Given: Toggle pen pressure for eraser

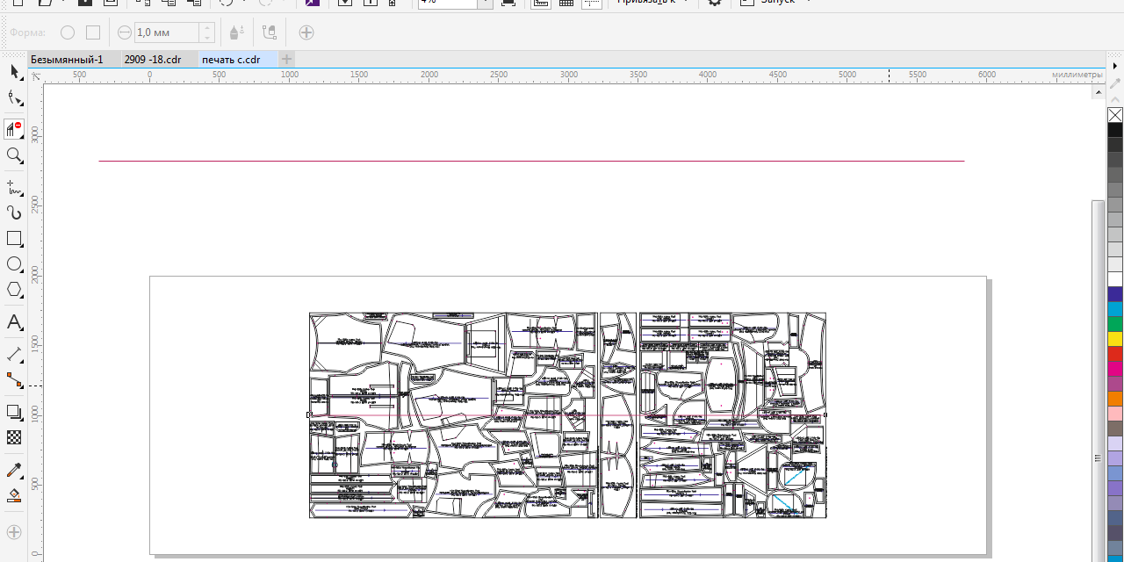Looking at the screenshot, I should click(x=235, y=32).
